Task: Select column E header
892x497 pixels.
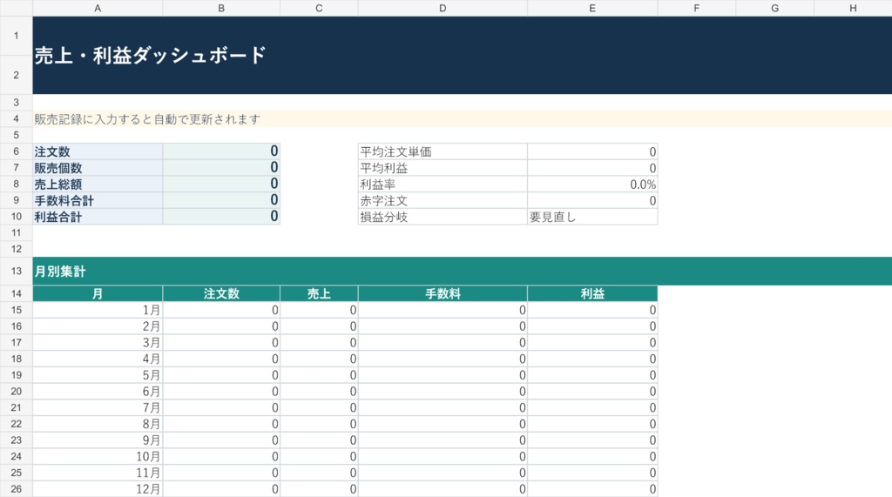Action: [x=592, y=8]
